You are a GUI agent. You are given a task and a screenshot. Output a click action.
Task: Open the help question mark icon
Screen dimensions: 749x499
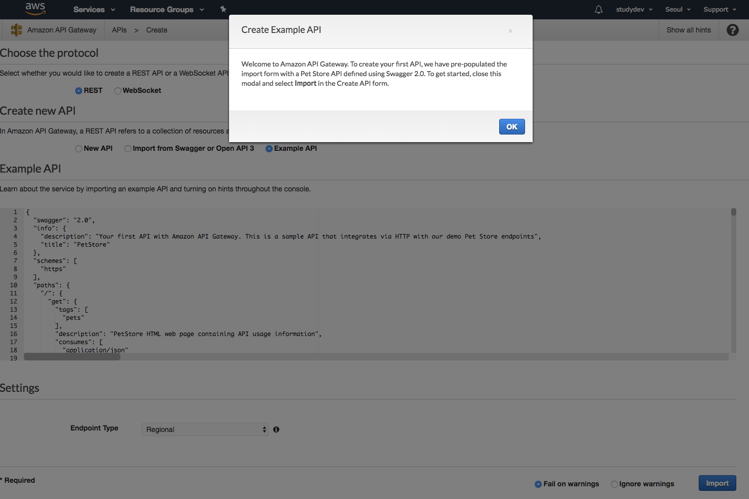coord(733,30)
